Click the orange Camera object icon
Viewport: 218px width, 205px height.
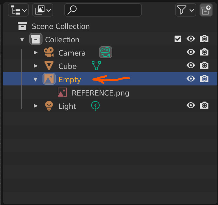(49, 52)
